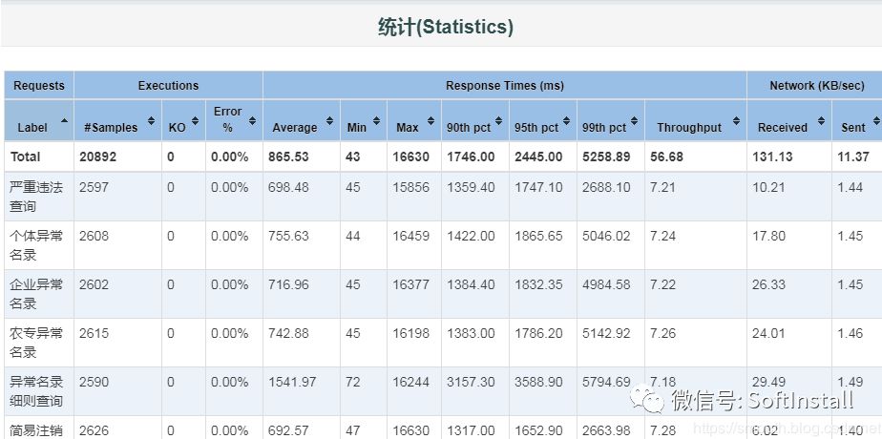Select the 农专异常名录 row label
The image size is (882, 439).
[x=36, y=343]
